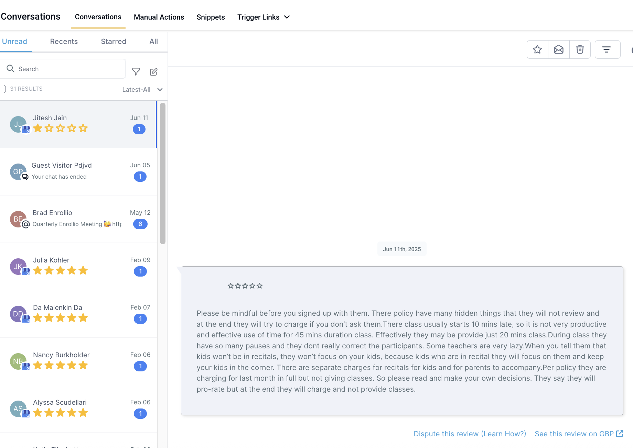The image size is (633, 448).
Task: Open Nancy Burkholder conversation
Action: click(x=78, y=361)
